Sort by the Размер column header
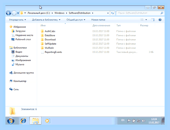The width and height of the screenshot is (170, 130). (144, 25)
